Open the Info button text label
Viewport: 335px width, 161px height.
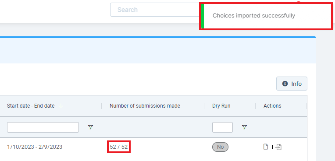coord(296,84)
